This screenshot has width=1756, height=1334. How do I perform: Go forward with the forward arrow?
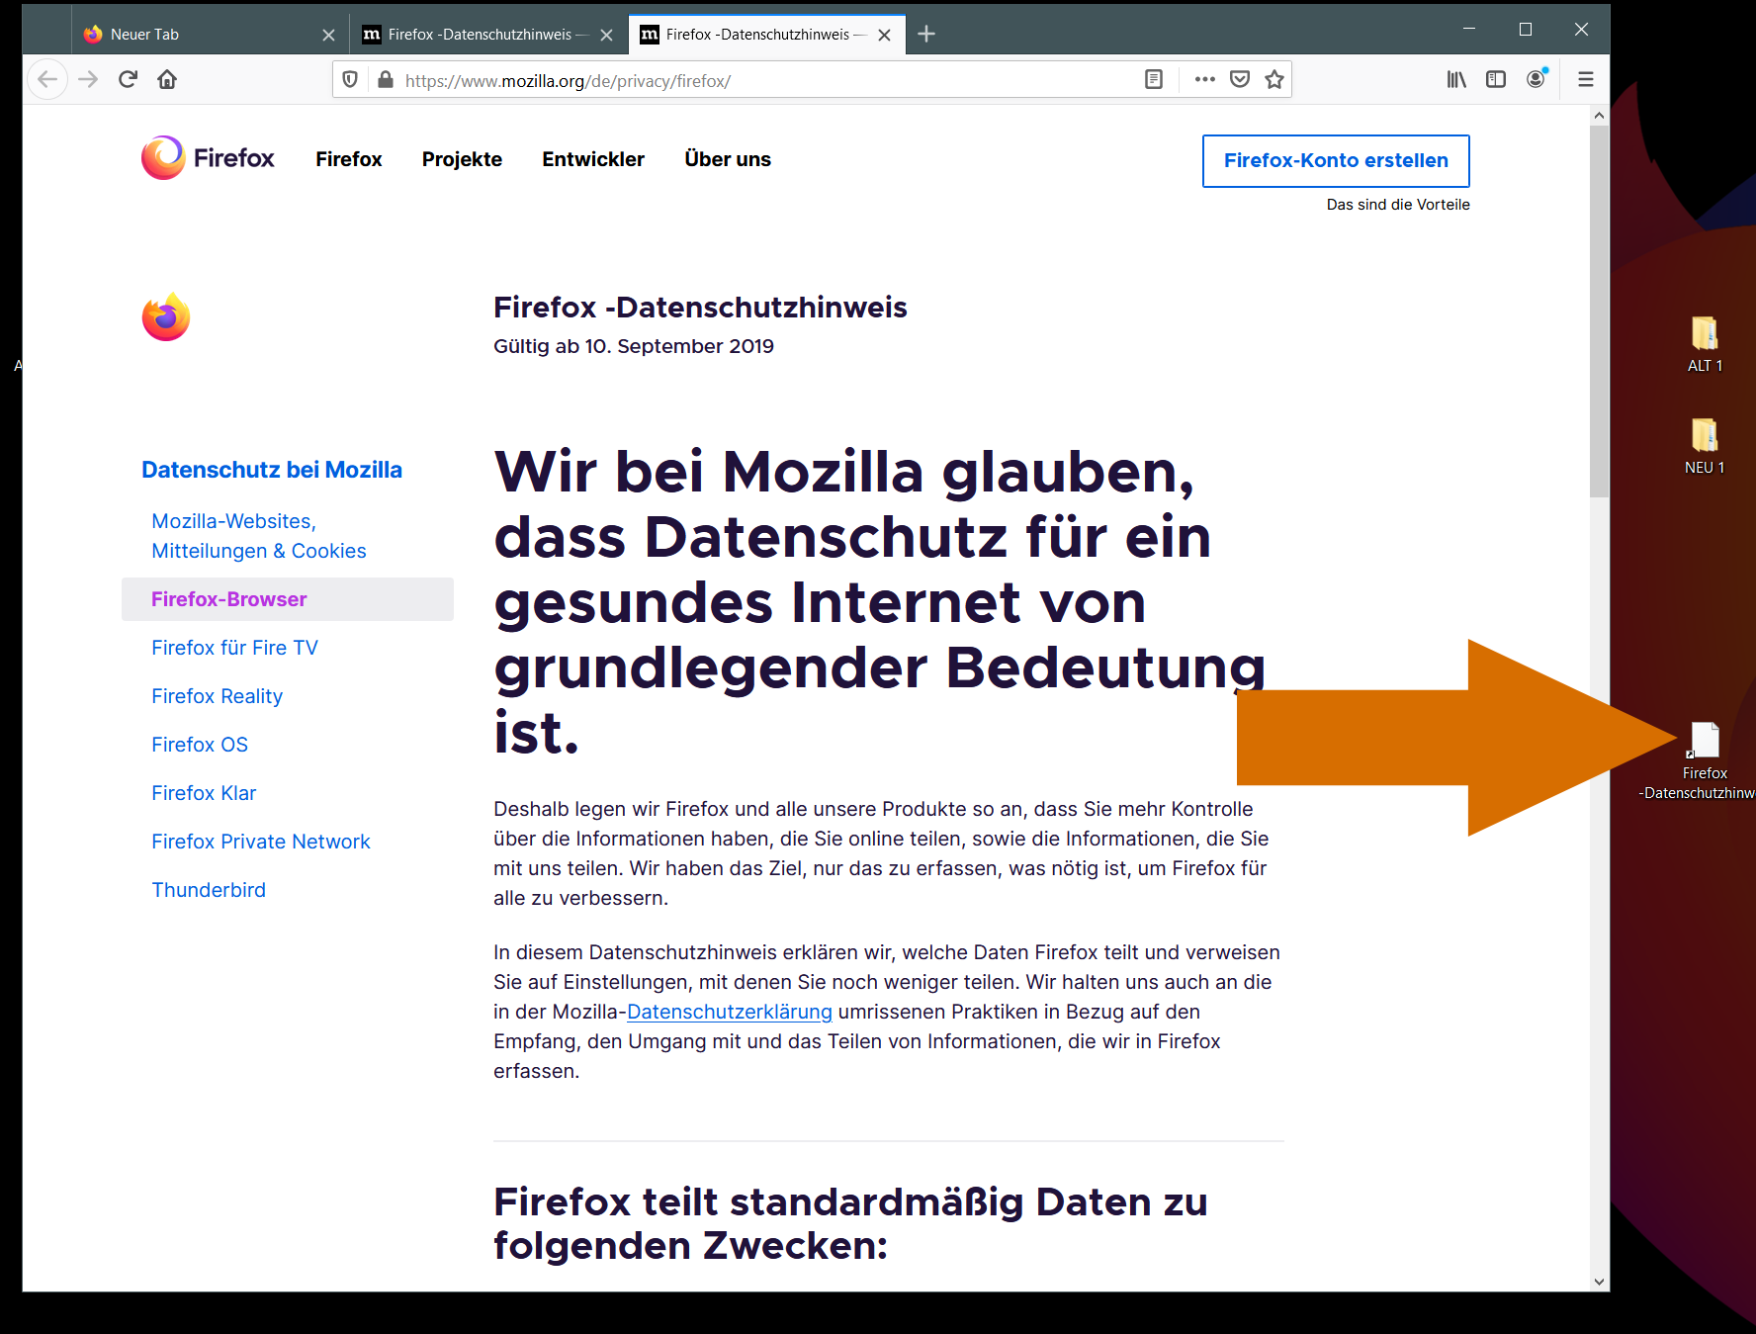88,79
